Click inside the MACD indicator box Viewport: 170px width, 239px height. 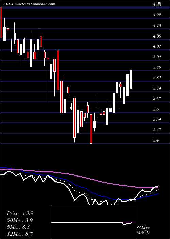(x=93, y=222)
